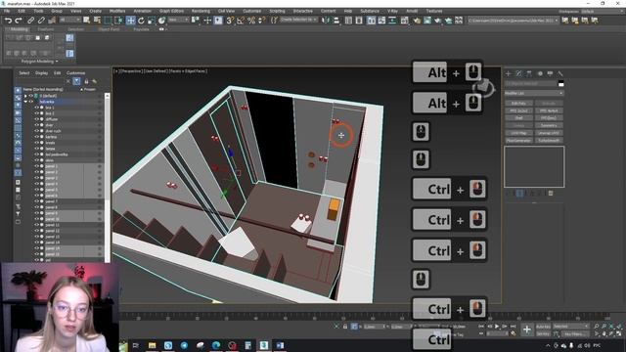Toggle the 3D Snaps button
Screen dimensions: 626x352
coord(230,21)
